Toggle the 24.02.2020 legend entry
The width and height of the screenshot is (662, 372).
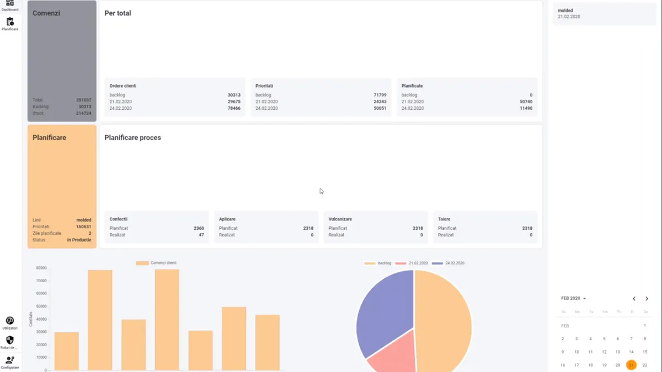click(450, 263)
